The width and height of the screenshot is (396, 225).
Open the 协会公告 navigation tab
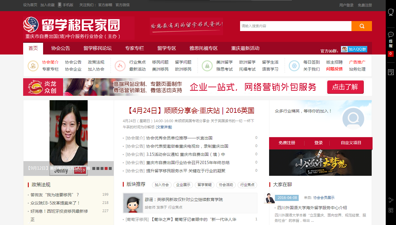tap(61, 48)
